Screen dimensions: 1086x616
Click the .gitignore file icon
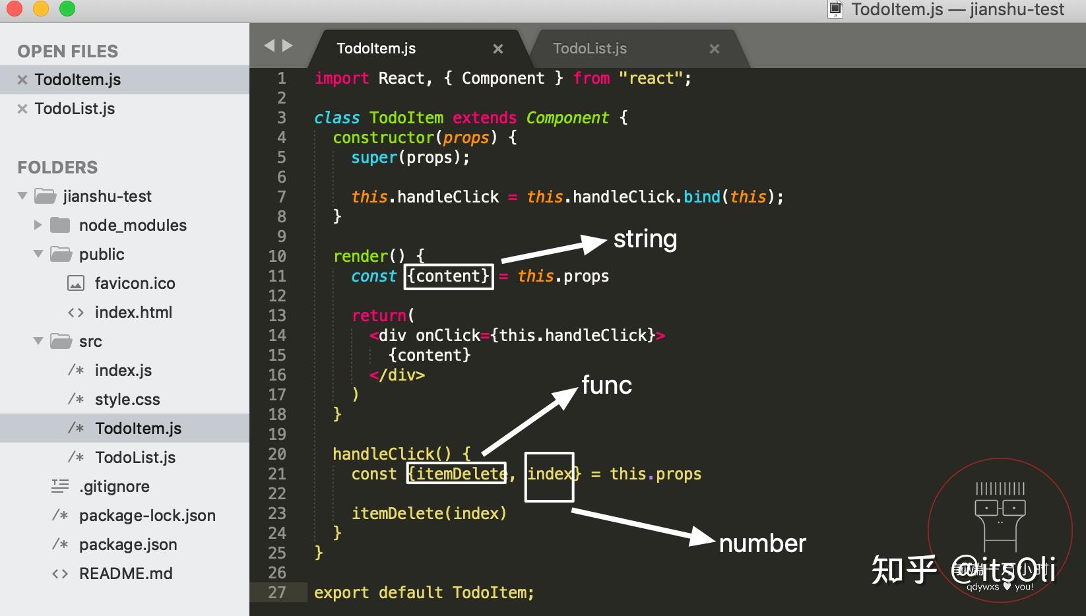(x=59, y=486)
